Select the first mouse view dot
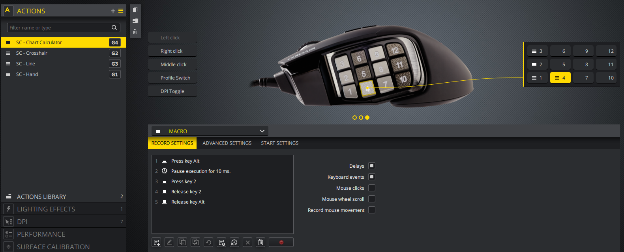 click(354, 117)
